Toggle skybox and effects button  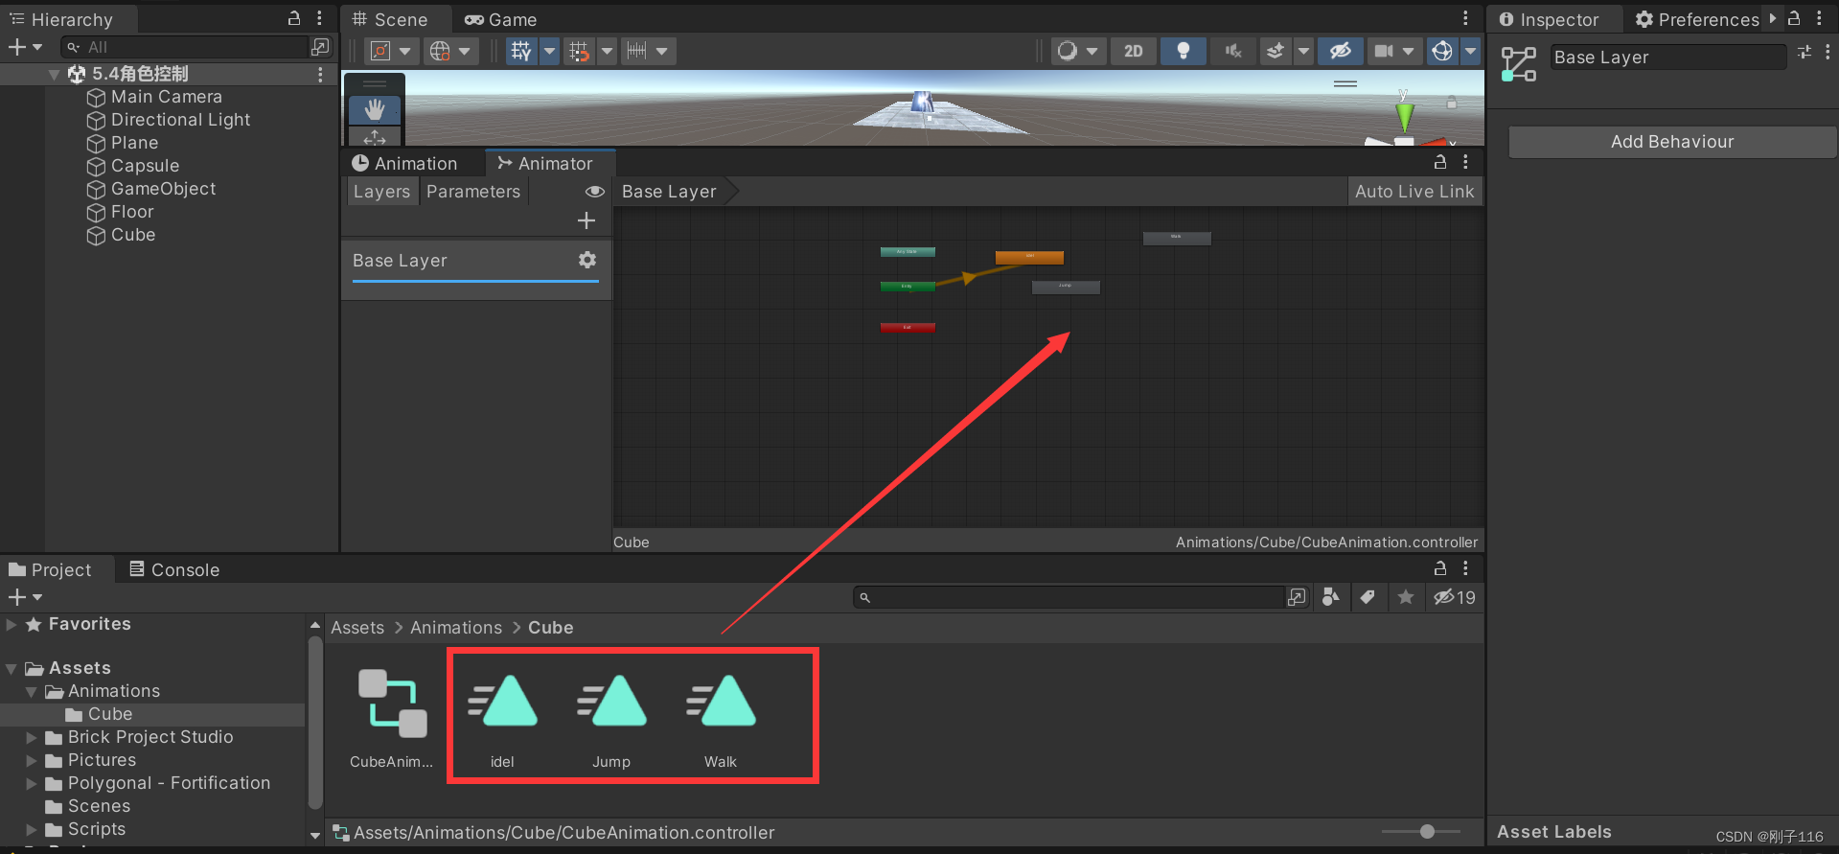pyautogui.click(x=1275, y=51)
